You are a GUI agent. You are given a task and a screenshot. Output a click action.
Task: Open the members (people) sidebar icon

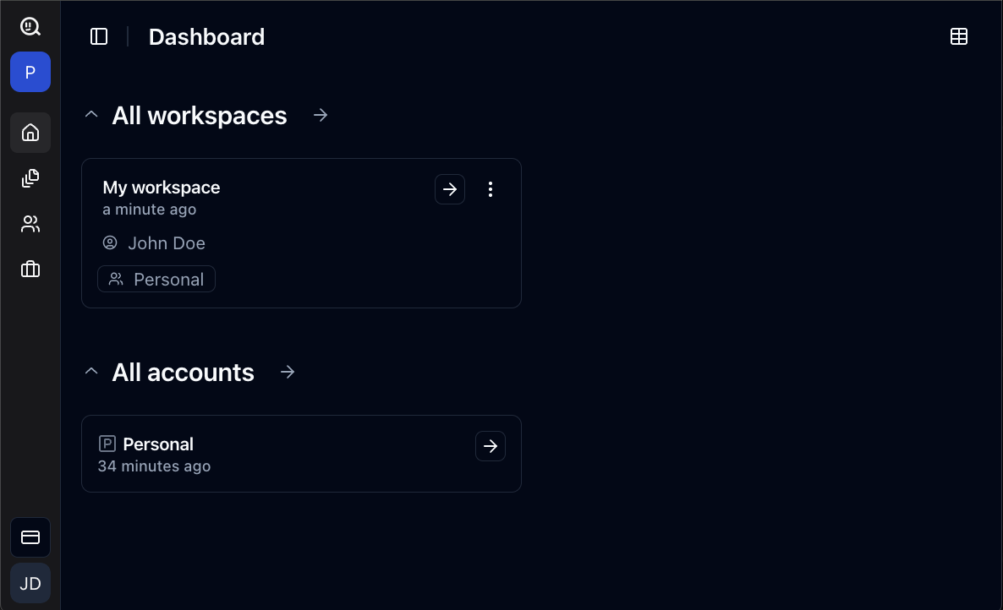point(30,224)
